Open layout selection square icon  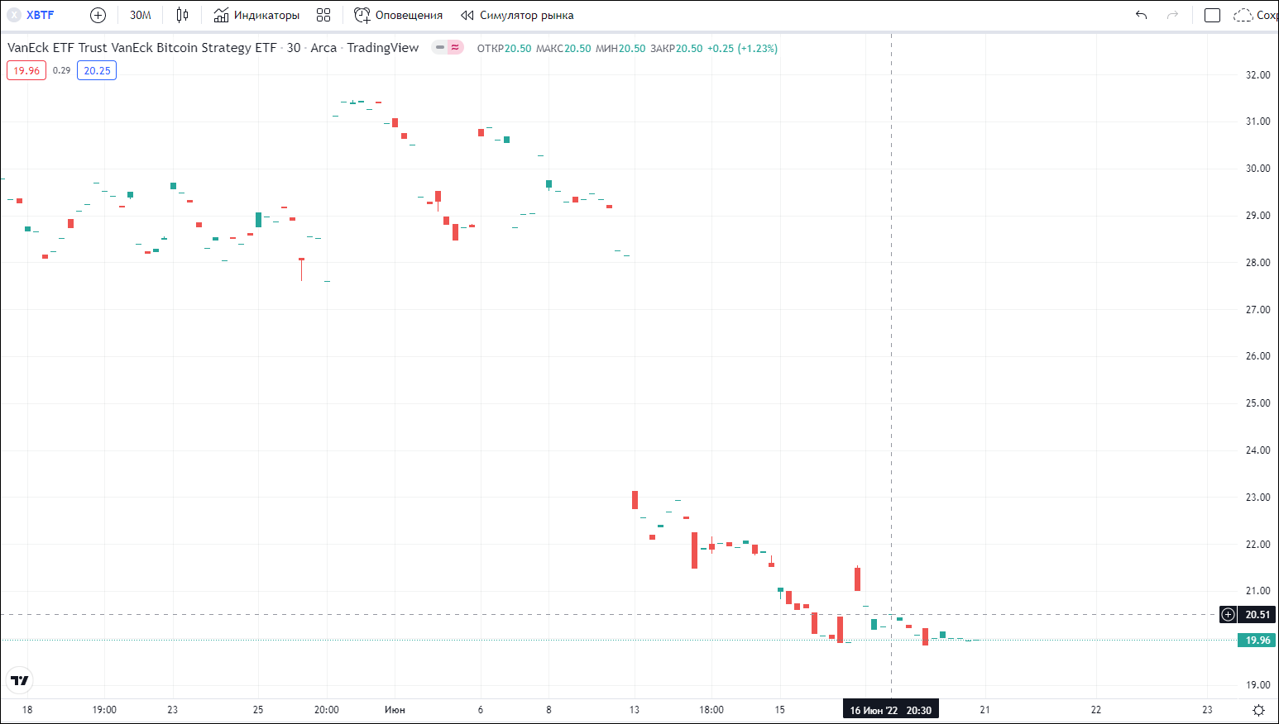pyautogui.click(x=1212, y=15)
